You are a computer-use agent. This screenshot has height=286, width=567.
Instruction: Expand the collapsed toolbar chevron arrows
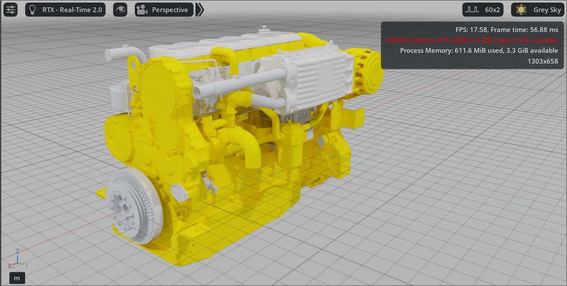(x=200, y=10)
